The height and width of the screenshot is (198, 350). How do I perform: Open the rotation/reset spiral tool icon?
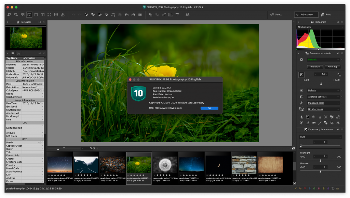pos(332,117)
